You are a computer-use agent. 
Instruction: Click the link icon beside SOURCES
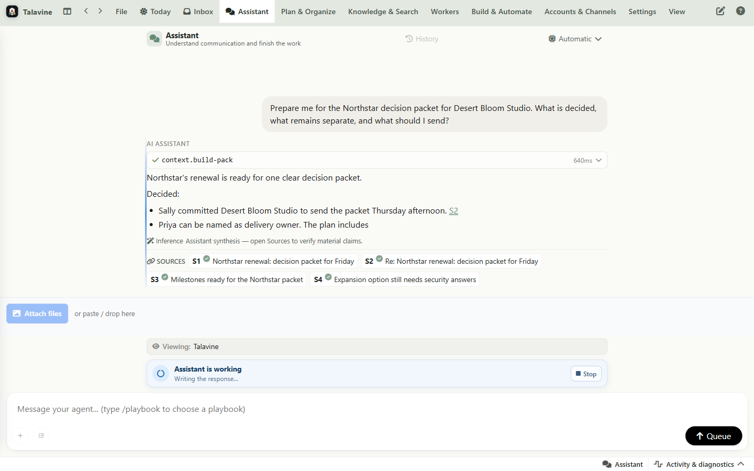click(x=151, y=261)
